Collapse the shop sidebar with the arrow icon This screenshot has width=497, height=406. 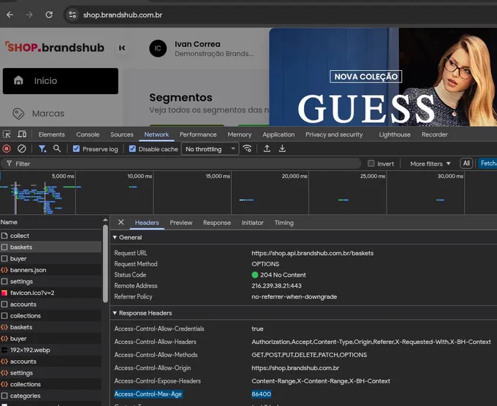click(122, 47)
